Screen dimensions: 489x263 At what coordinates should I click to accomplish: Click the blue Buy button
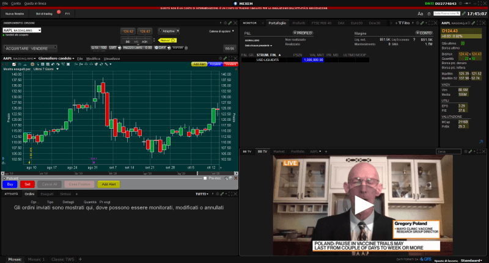[x=10, y=184]
